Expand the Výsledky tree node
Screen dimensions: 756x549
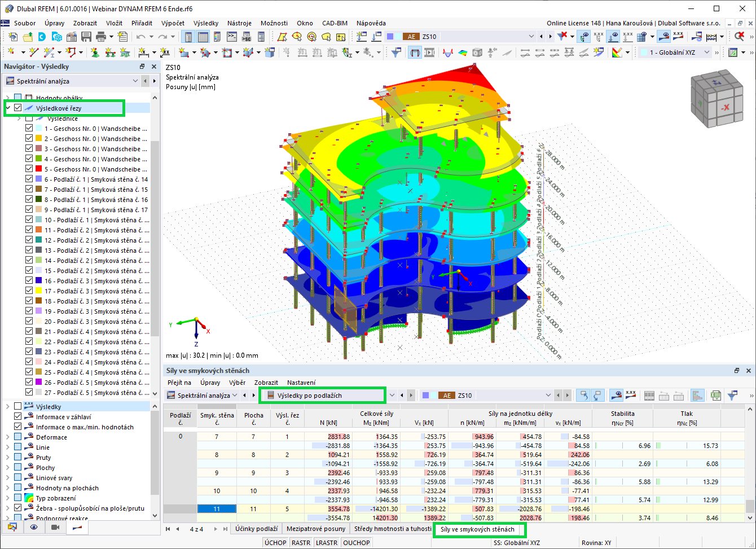pos(8,407)
